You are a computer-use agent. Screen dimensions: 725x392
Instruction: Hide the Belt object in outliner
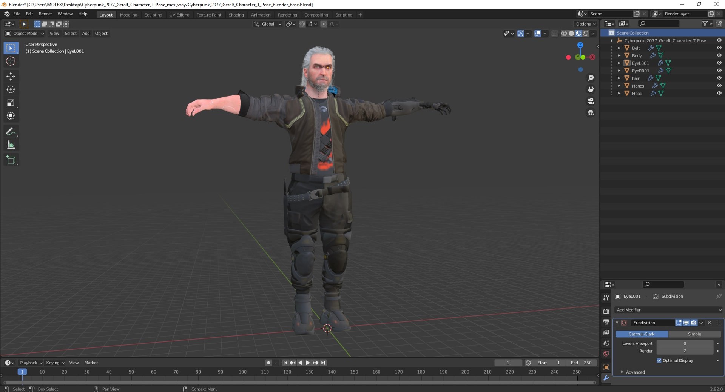719,48
